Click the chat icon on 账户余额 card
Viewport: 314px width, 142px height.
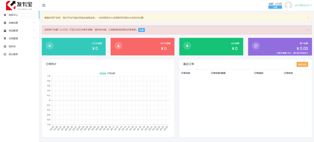[256, 46]
